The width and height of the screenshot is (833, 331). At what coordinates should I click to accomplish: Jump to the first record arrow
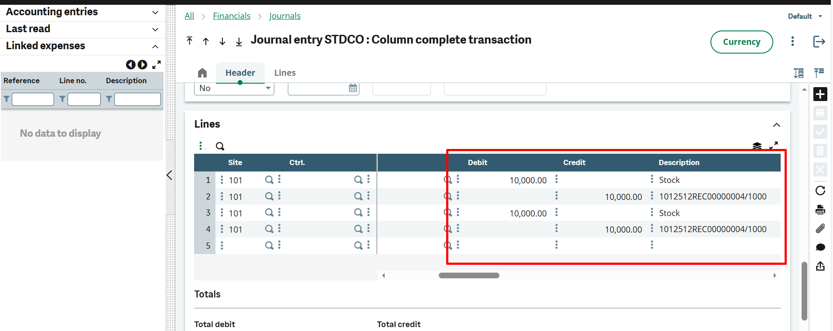[189, 41]
